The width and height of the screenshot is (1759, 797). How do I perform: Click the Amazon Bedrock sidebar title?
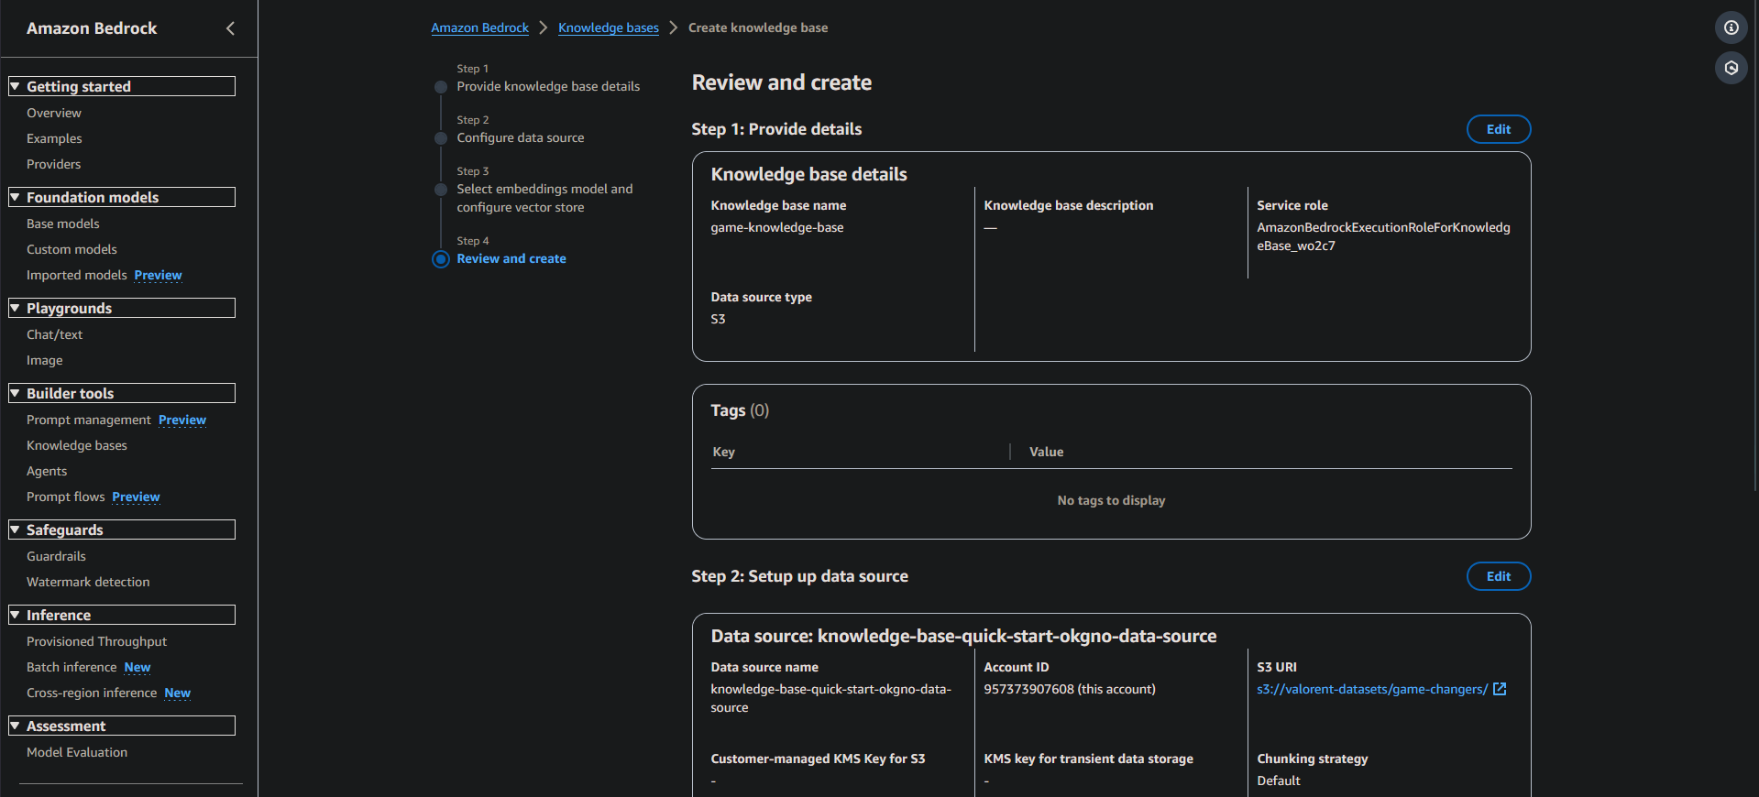tap(92, 28)
